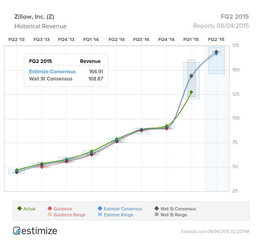Click the 166.91 revenue value

(x=96, y=72)
